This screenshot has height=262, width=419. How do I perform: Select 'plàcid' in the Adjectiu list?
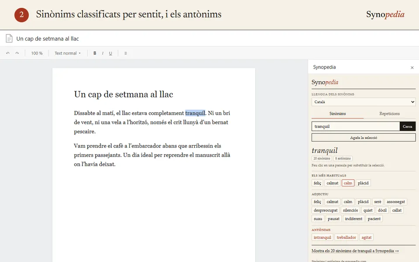click(363, 202)
